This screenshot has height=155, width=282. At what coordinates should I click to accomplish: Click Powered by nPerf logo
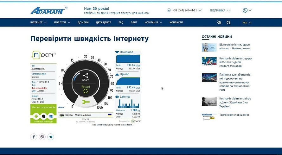coord(136,121)
